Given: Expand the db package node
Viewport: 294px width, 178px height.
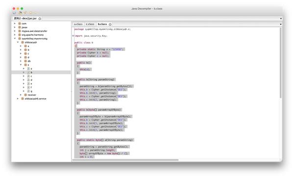Looking at the screenshot, I should click(21, 61).
